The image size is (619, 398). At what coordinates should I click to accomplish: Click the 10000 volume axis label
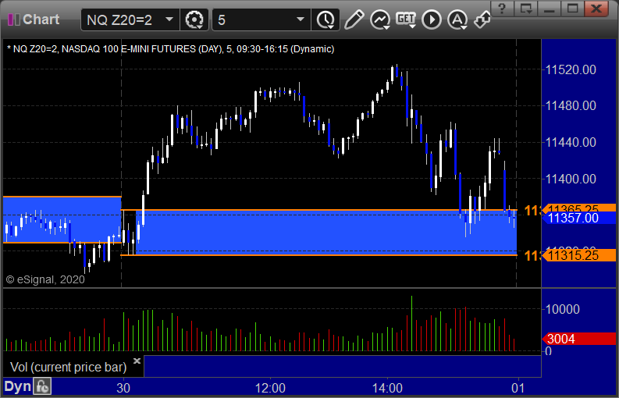click(562, 309)
